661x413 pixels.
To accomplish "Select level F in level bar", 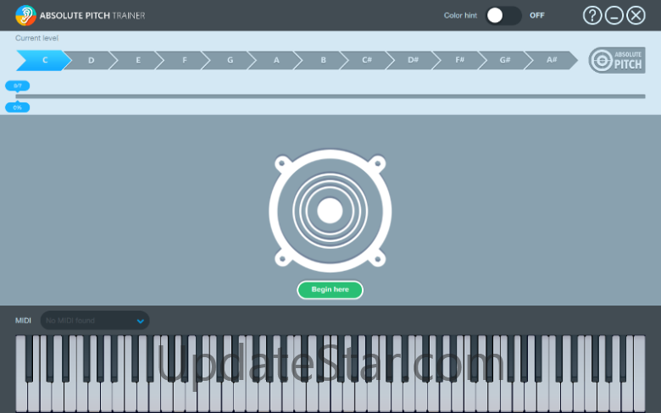I will [x=184, y=60].
